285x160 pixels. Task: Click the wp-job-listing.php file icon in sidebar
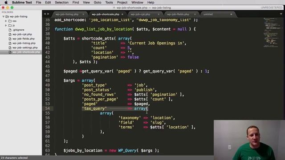point(10,43)
